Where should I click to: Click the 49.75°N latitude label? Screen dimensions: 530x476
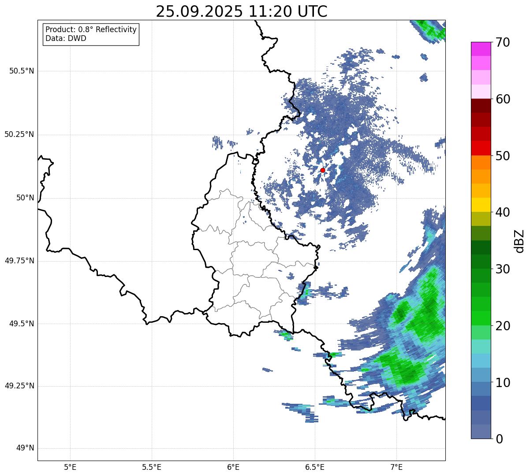coord(19,261)
